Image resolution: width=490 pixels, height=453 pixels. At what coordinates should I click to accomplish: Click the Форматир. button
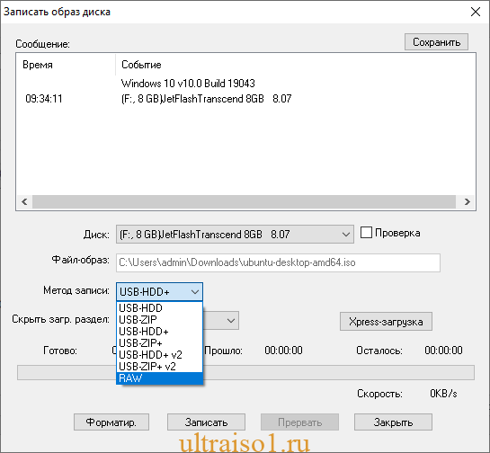[111, 422]
